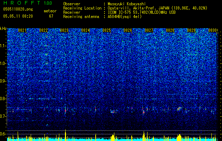
Task: Click the 0830 time marker
Action: coord(212,30)
